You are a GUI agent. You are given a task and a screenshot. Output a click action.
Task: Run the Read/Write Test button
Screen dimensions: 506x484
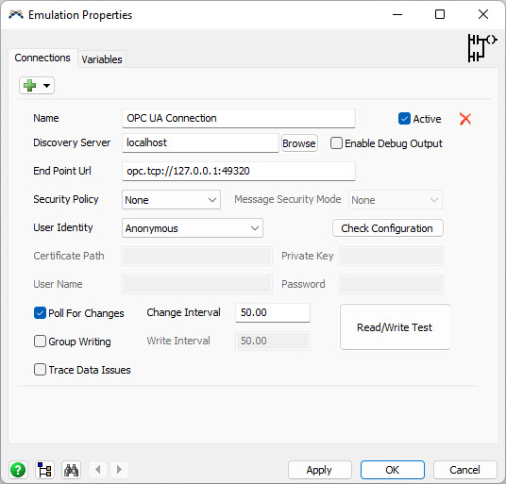click(x=395, y=327)
